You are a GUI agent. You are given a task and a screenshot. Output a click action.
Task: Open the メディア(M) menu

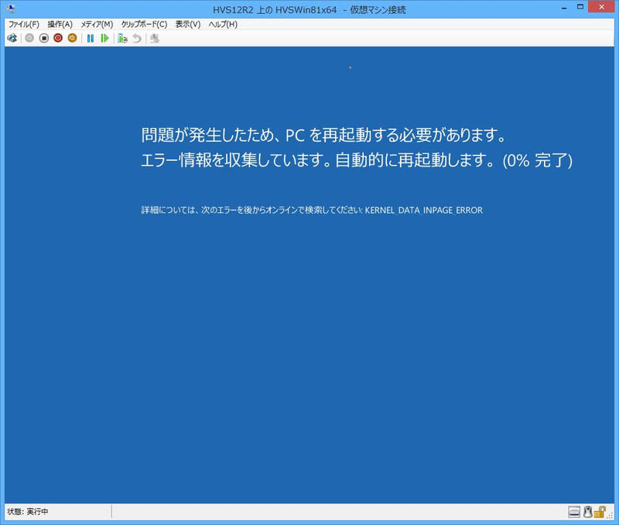click(97, 25)
